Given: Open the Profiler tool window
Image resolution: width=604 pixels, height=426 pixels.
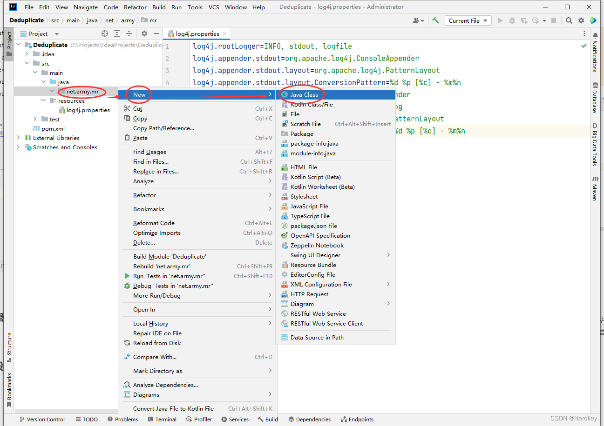Looking at the screenshot, I should click(x=199, y=419).
